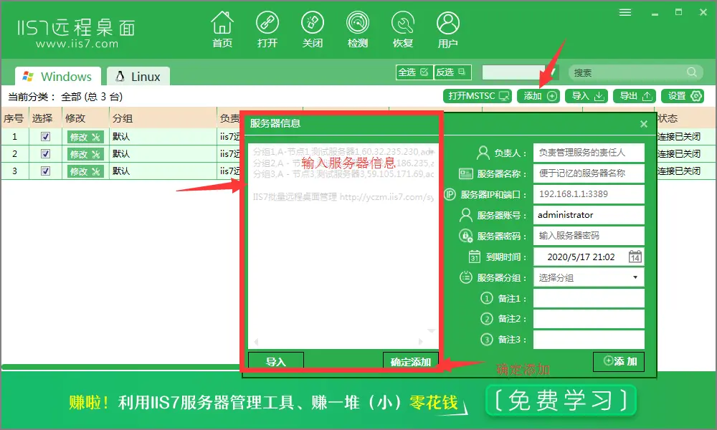Open 打开MSTSC button
Image resolution: width=717 pixels, height=430 pixels.
[x=478, y=96]
